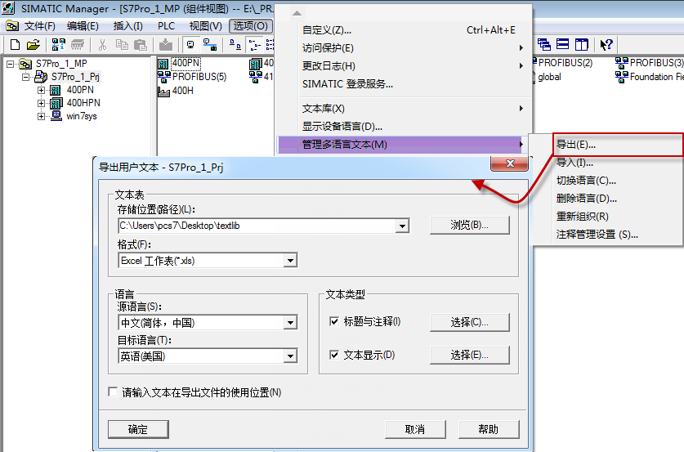Click the Paste clipboard toolbar icon
The width and height of the screenshot is (684, 452).
click(x=140, y=44)
